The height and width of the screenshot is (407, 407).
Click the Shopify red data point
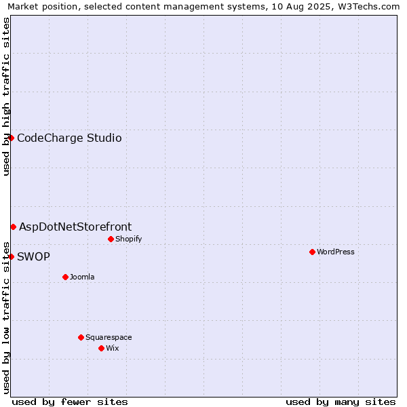click(111, 239)
